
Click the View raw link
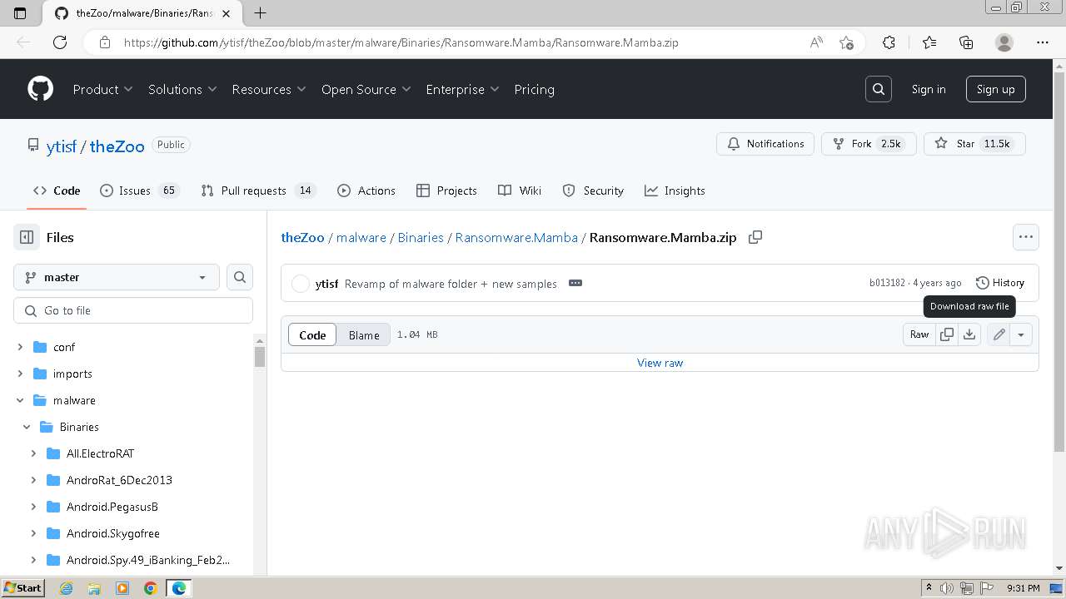660,363
